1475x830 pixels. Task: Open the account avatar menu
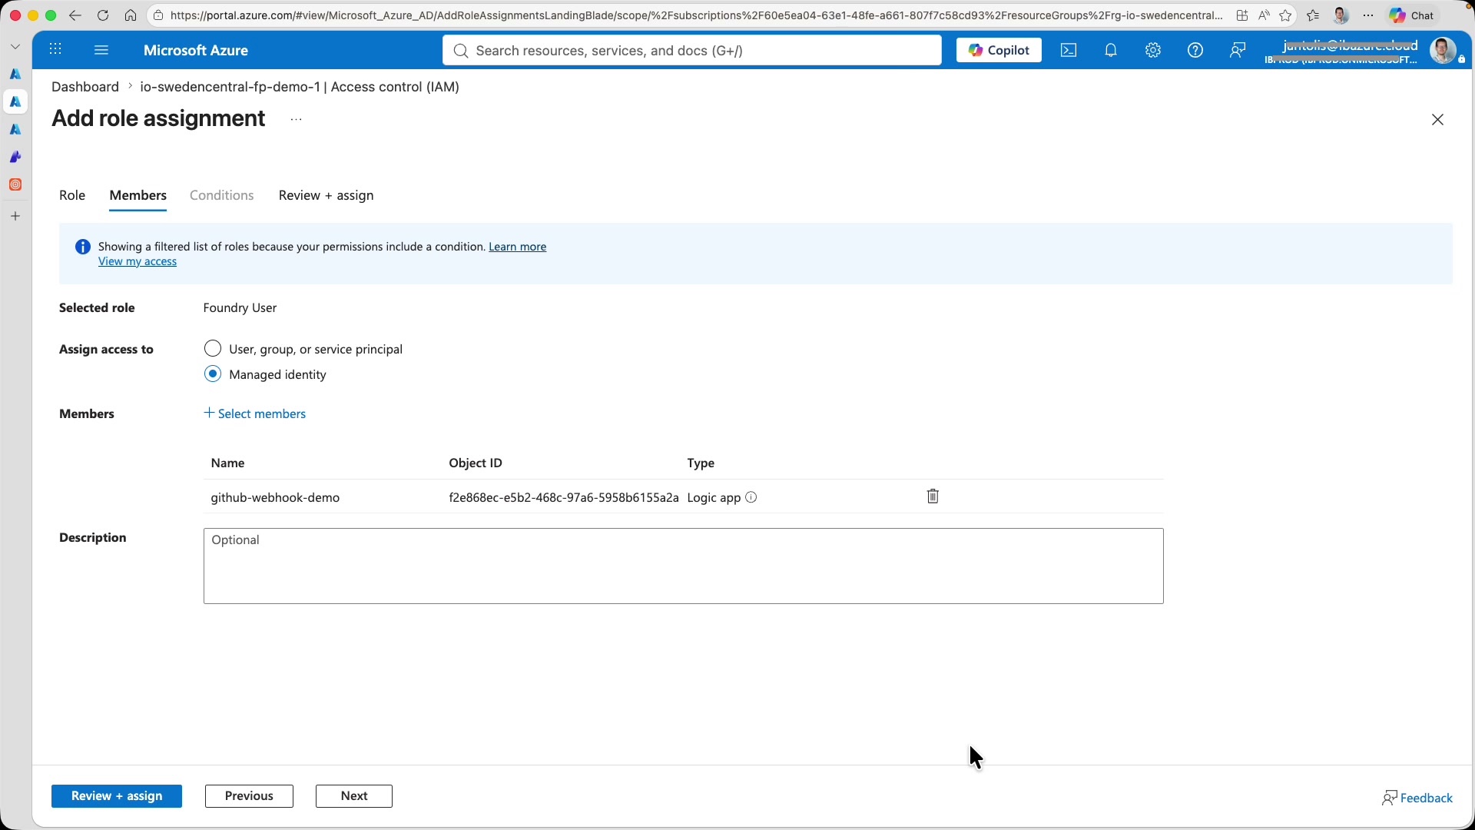click(x=1444, y=50)
